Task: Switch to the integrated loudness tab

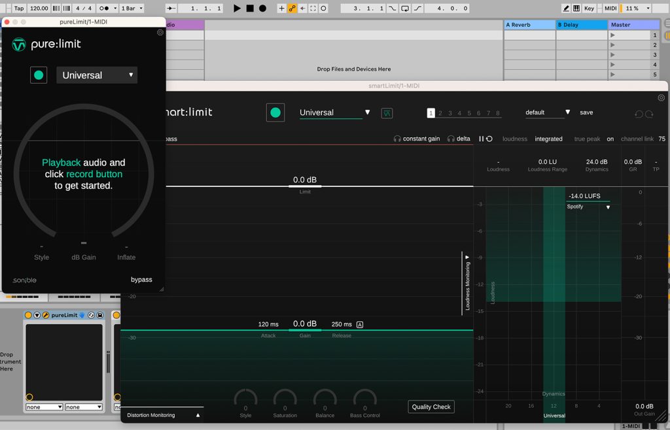Action: tap(548, 139)
